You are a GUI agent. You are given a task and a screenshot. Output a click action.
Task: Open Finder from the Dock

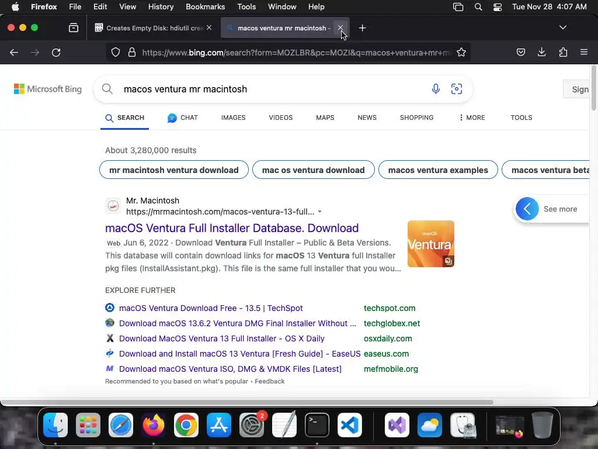[x=55, y=425]
